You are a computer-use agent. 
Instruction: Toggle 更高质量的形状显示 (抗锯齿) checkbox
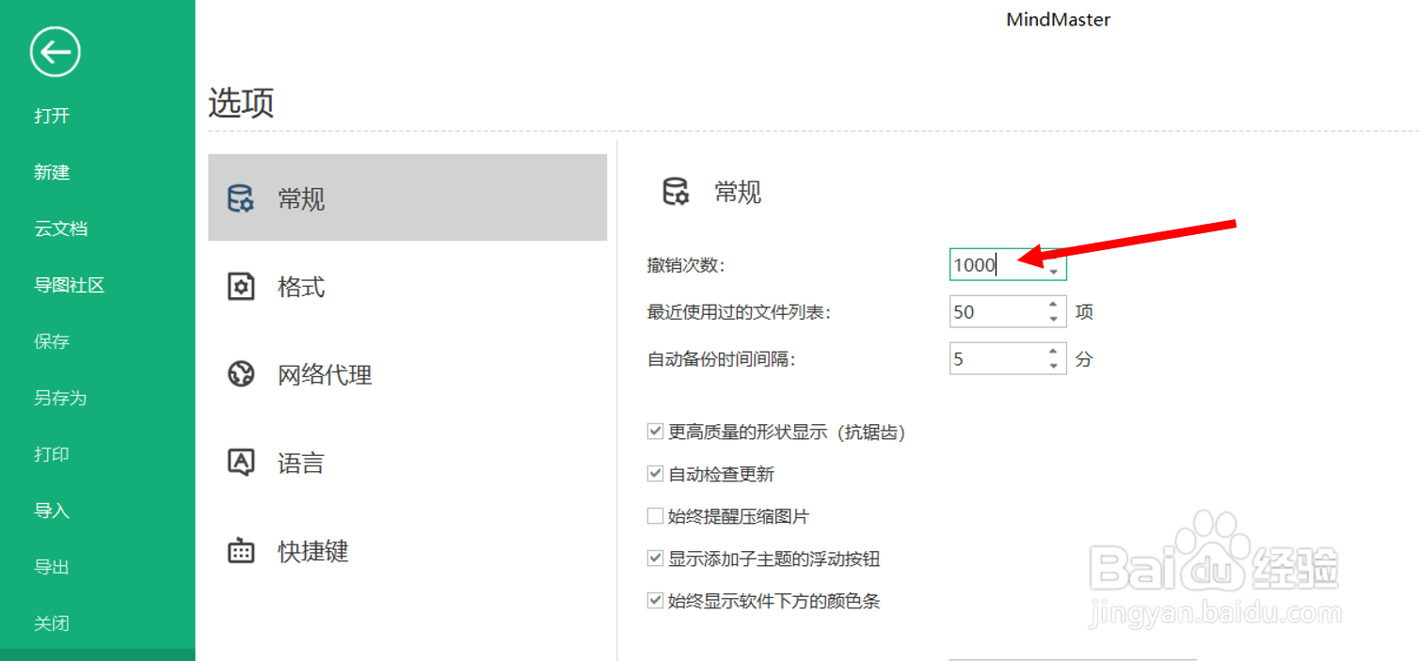point(656,432)
